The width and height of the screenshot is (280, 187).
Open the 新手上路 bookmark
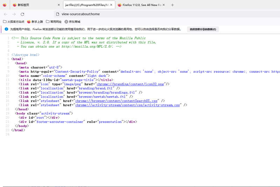35,22
